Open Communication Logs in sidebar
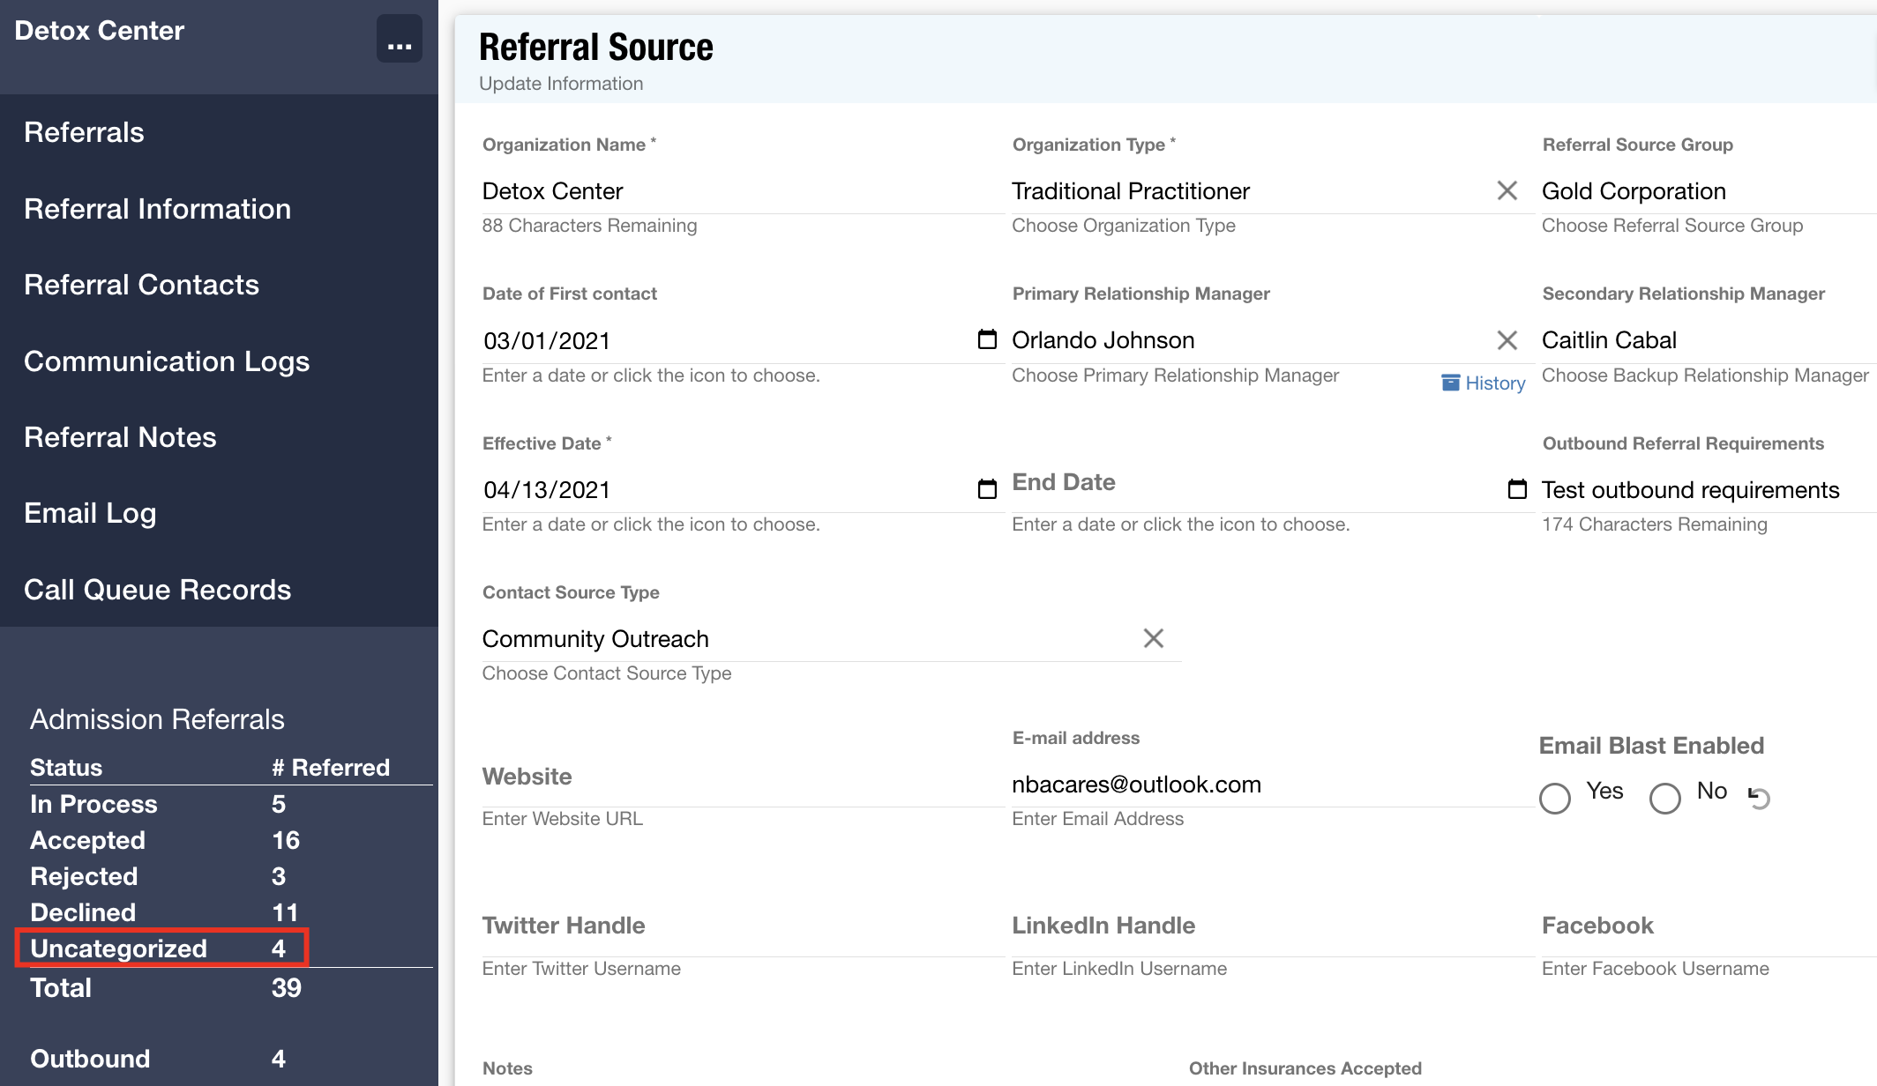Viewport: 1877px width, 1086px height. [167, 361]
